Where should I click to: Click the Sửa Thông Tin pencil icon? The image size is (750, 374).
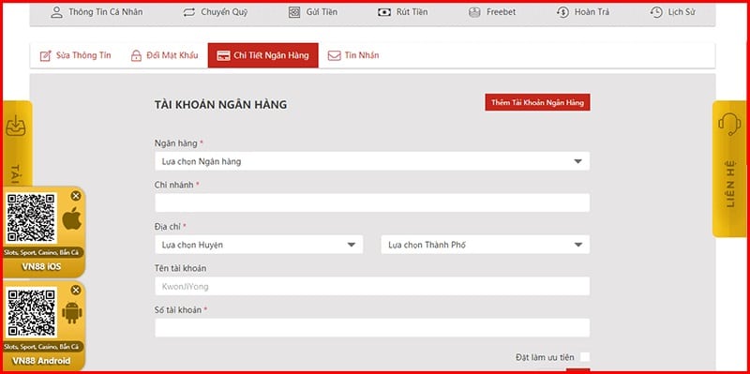point(45,55)
